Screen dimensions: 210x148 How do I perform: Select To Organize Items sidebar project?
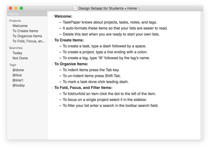point(27,36)
